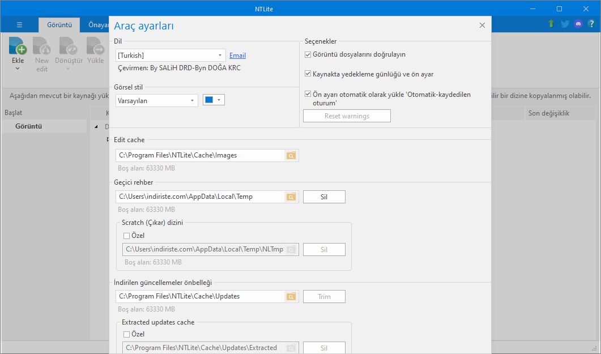Browse folder for İndirilen güncellemeler önbelleği path
This screenshot has width=601, height=354.
point(291,297)
